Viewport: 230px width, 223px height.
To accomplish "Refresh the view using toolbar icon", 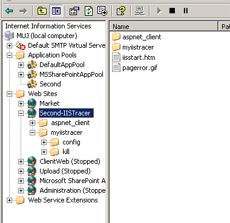I will [x=88, y=11].
